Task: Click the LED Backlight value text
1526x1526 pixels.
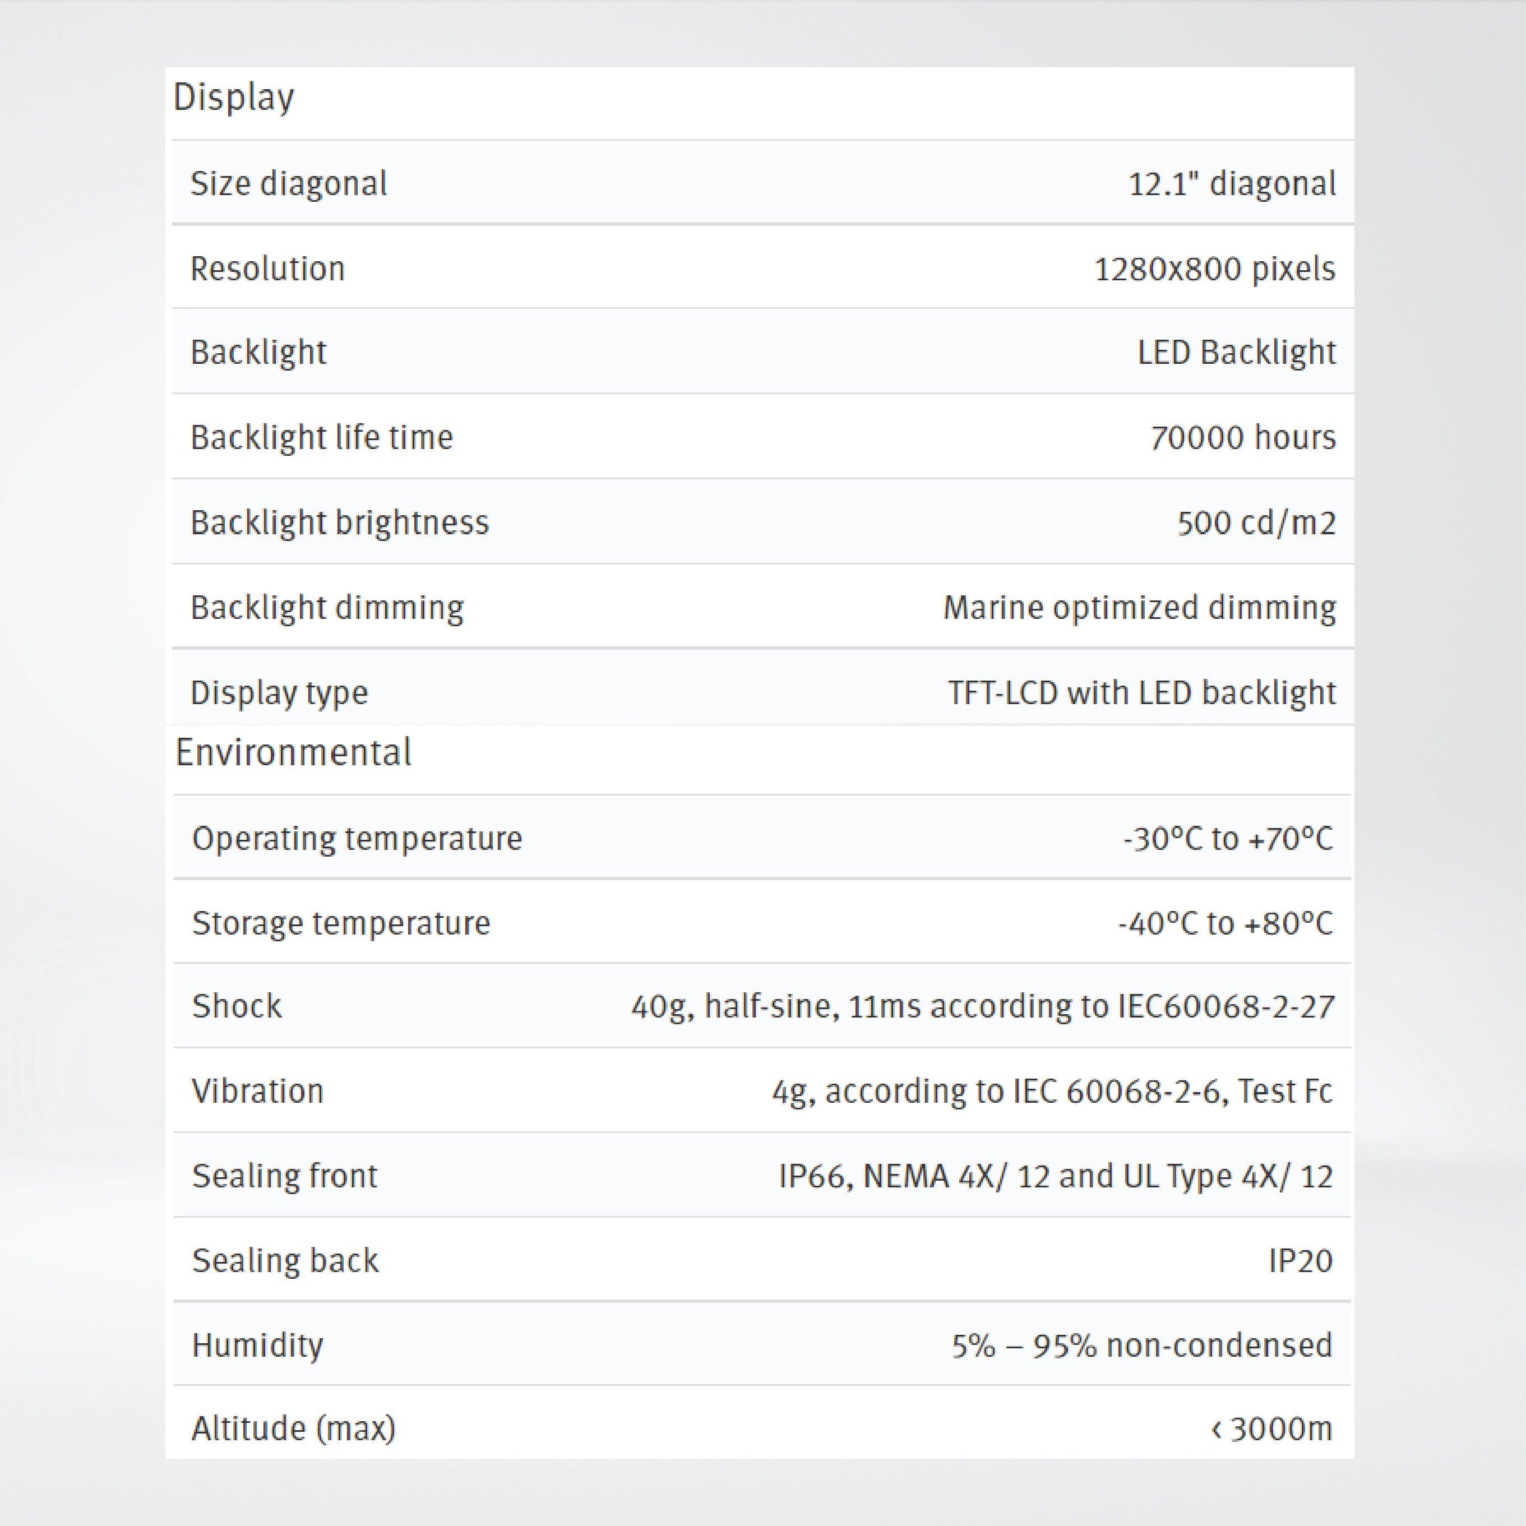Action: [x=1236, y=352]
